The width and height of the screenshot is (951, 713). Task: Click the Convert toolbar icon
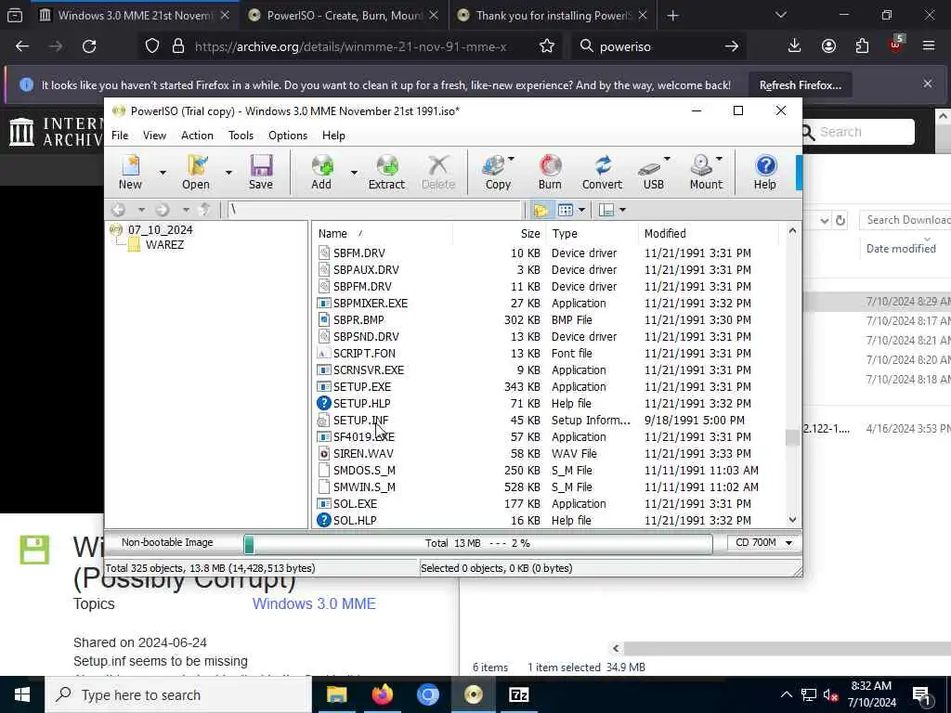click(602, 172)
